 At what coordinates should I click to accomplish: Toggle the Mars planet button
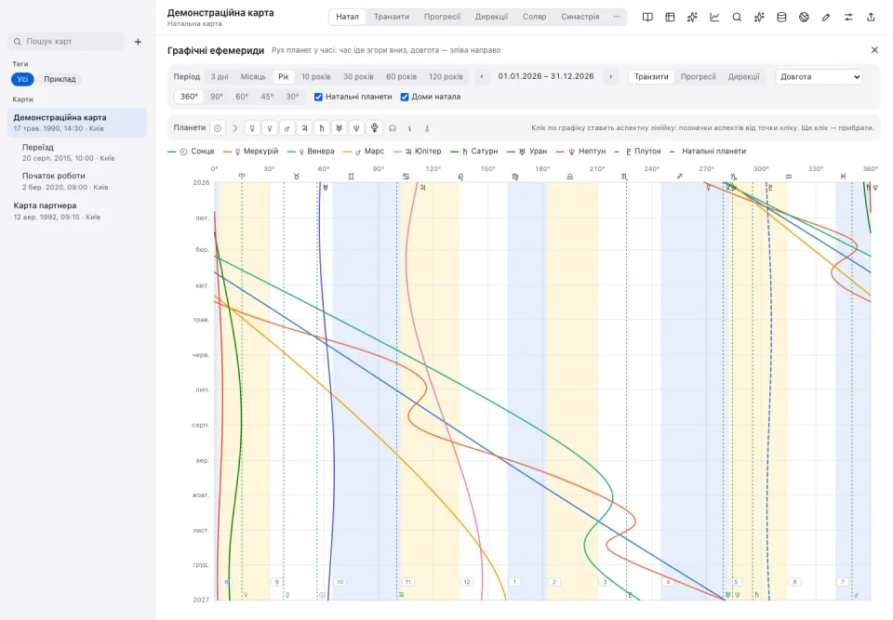287,128
